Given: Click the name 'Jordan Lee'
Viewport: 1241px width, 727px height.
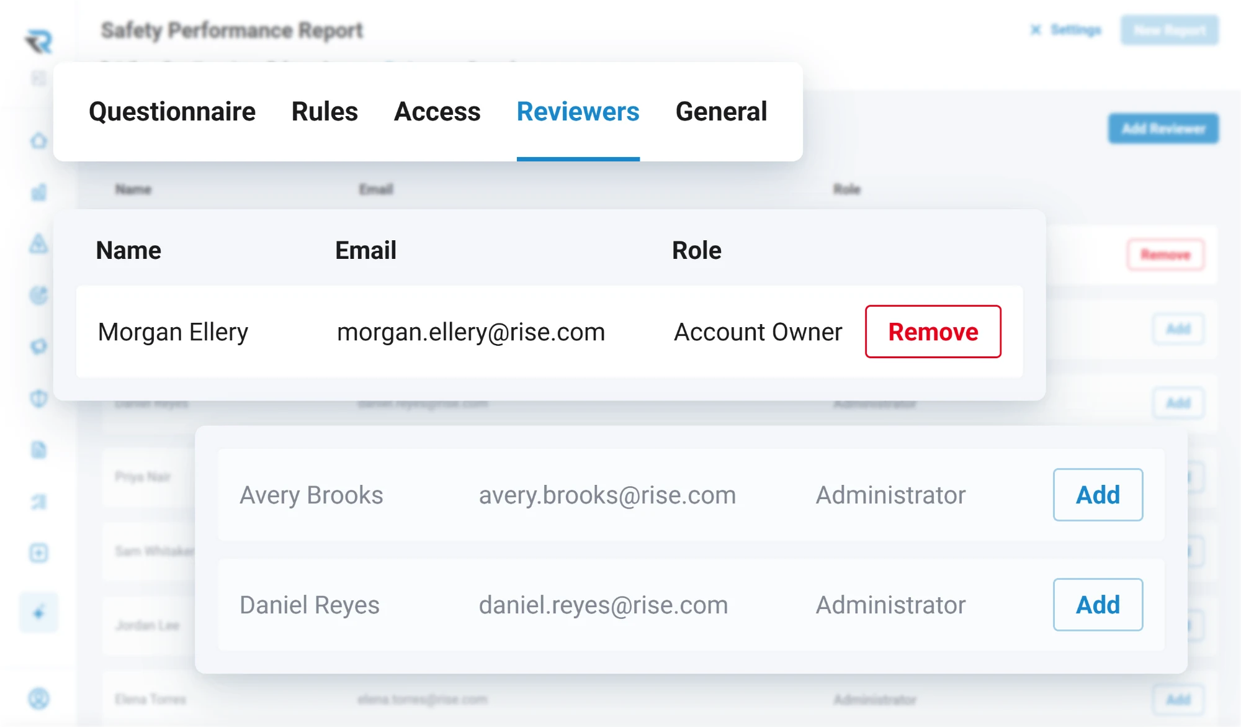Looking at the screenshot, I should (x=147, y=625).
